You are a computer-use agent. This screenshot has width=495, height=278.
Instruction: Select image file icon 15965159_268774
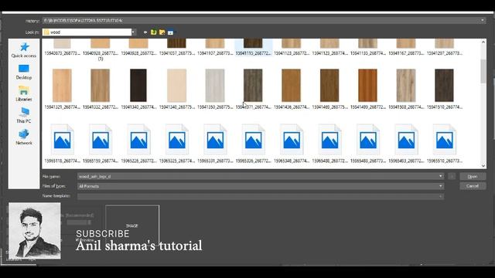tap(101, 139)
